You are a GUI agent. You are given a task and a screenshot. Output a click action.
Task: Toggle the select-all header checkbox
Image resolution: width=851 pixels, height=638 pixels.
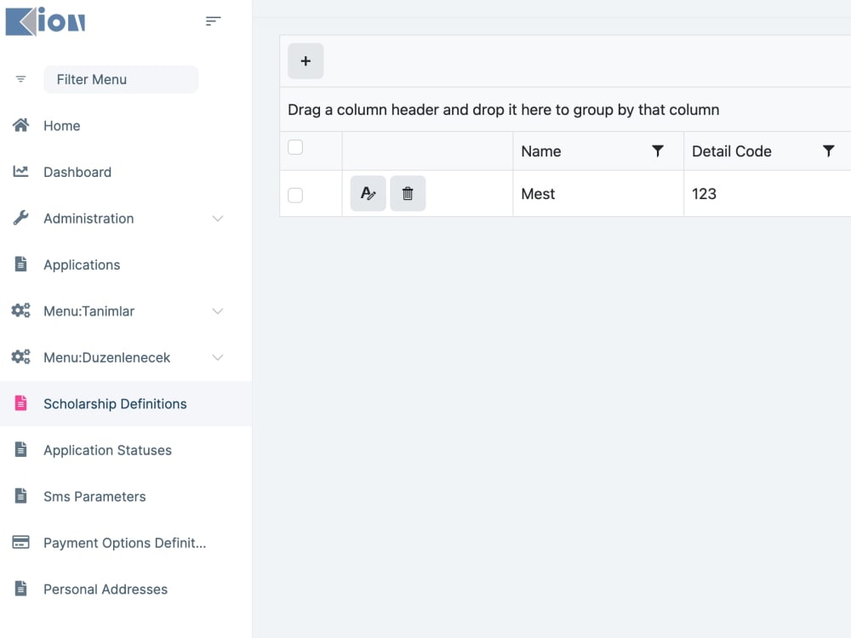point(295,147)
